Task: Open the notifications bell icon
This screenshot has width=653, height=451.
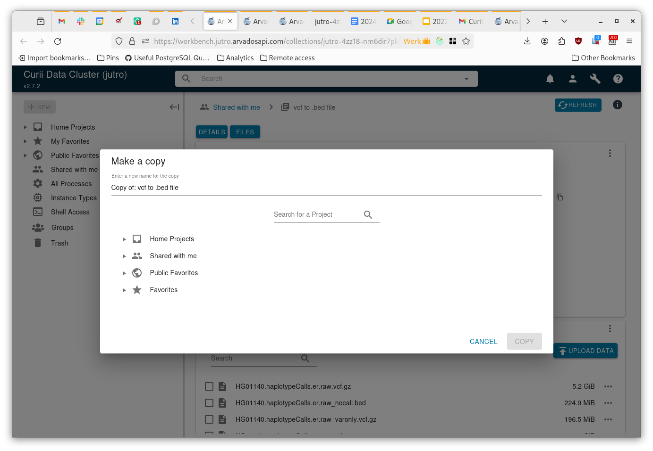Action: pos(550,79)
